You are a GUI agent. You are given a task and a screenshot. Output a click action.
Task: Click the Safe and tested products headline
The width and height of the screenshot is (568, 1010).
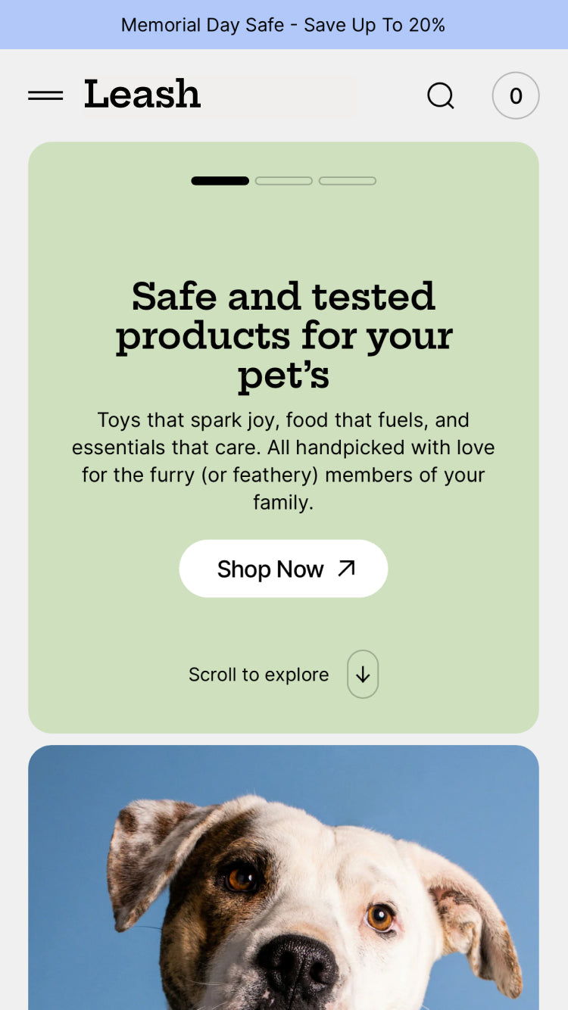tap(284, 335)
